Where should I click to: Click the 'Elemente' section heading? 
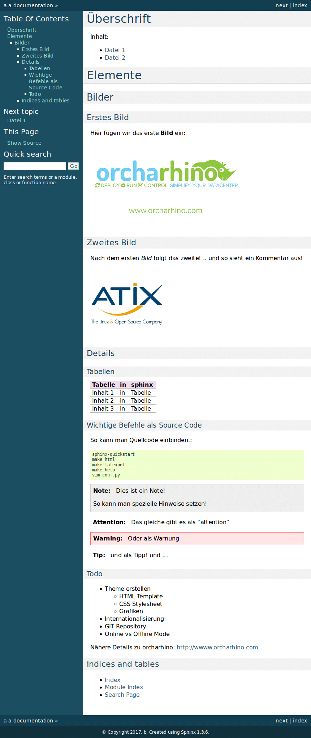[114, 75]
